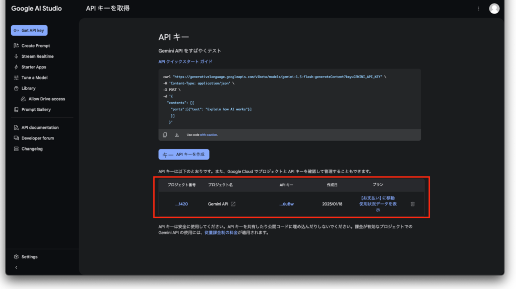This screenshot has width=516, height=289.
Task: Select Allow Drive access
Action: pyautogui.click(x=46, y=99)
